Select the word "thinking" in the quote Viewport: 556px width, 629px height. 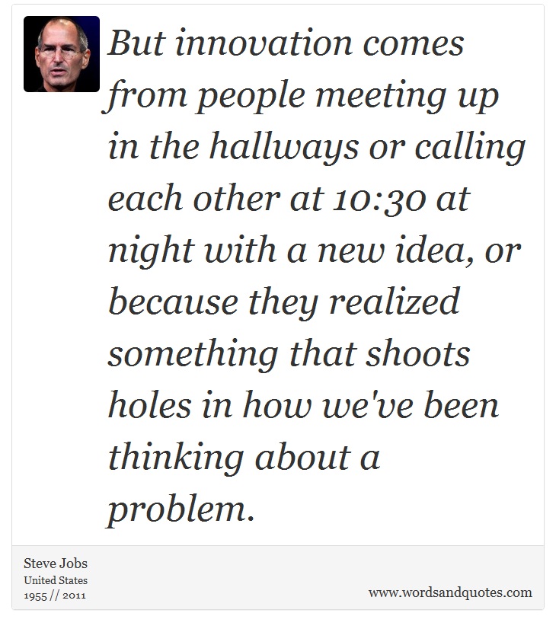click(x=176, y=458)
